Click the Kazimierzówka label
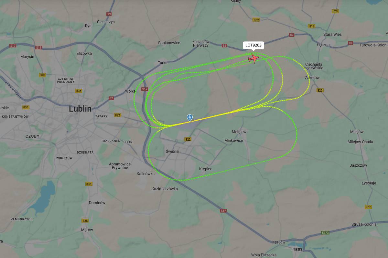This screenshot has height=258, width=388. [165, 189]
